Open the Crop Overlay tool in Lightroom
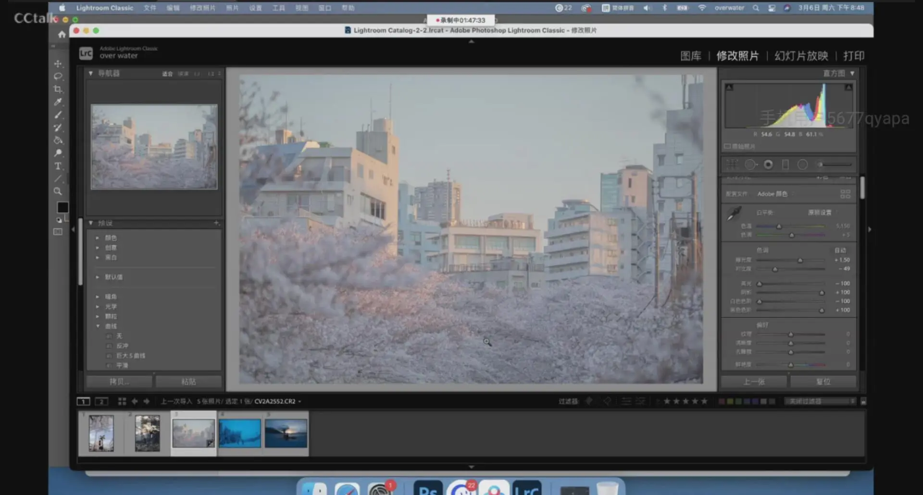 [732, 165]
